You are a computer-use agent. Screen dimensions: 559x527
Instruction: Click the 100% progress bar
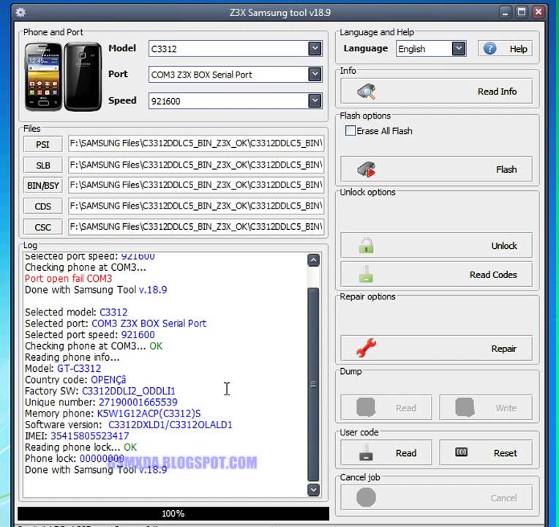(173, 513)
